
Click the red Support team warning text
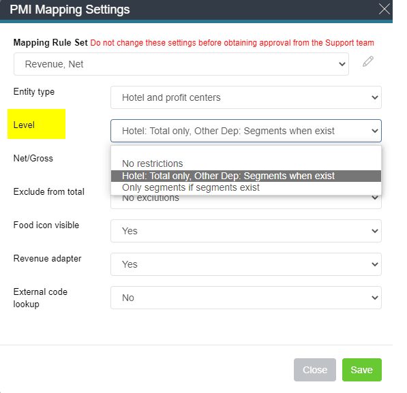pos(232,43)
